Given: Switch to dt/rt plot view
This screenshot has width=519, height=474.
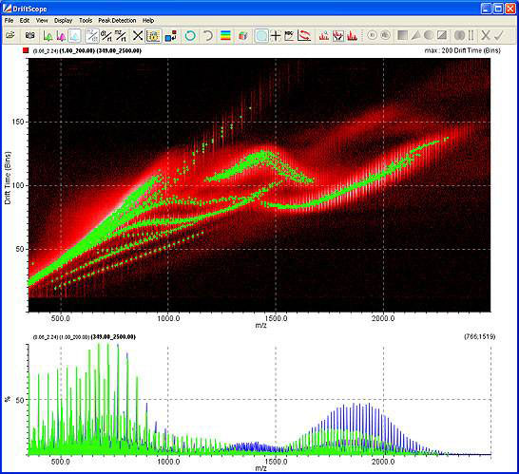Looking at the screenshot, I should coord(106,35).
